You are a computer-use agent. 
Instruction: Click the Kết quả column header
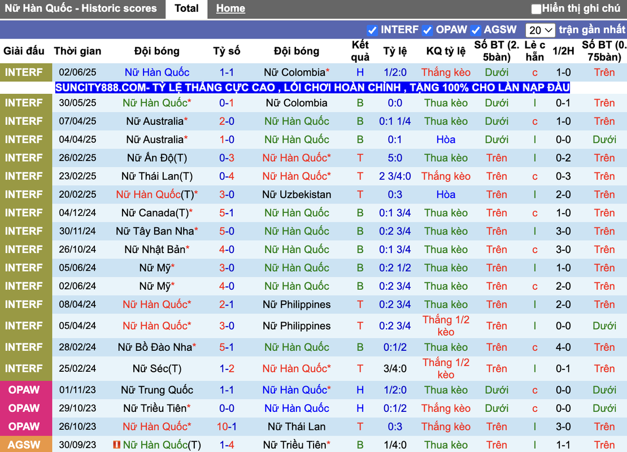coord(360,51)
